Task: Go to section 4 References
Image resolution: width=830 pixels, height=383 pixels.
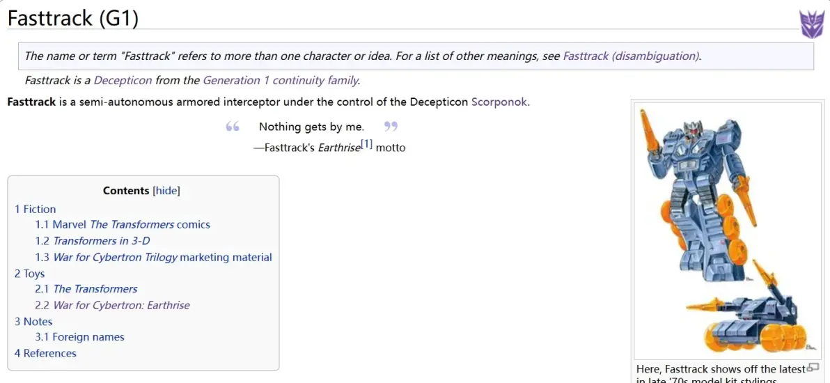Action: [45, 353]
